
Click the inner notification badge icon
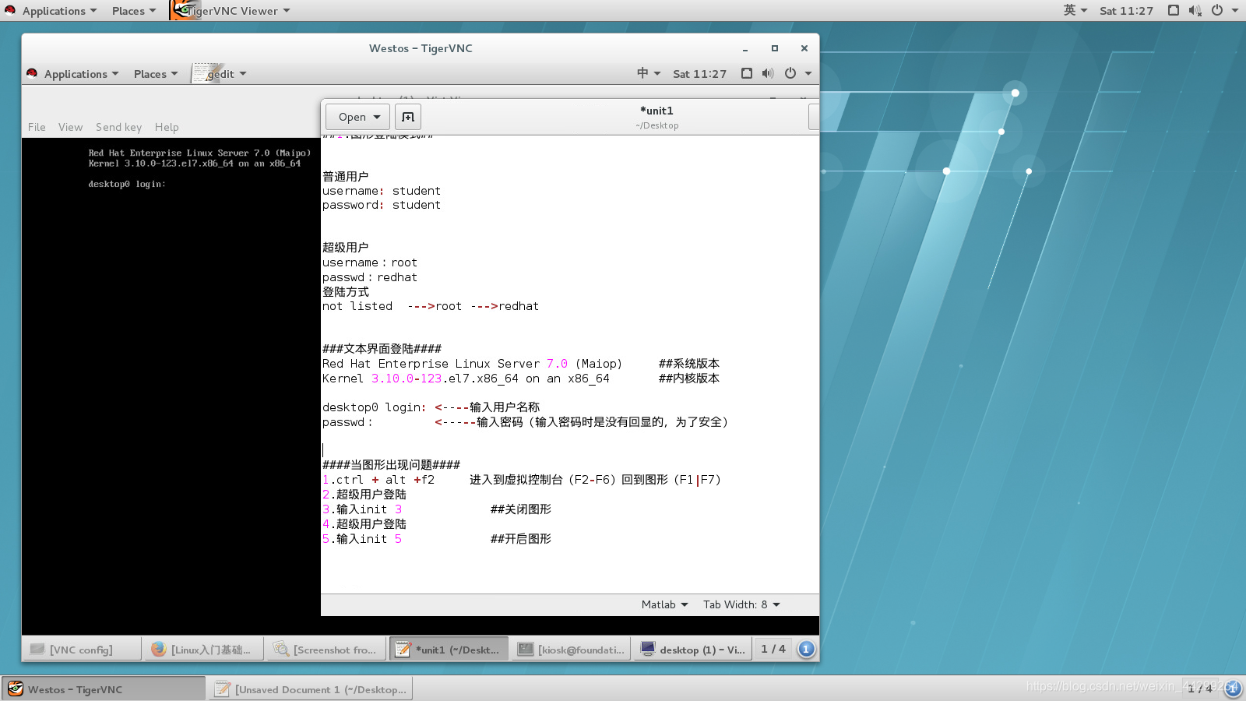806,649
